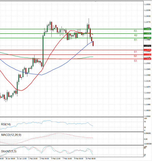Click the 1.11610 price scale value

(x=147, y=93)
